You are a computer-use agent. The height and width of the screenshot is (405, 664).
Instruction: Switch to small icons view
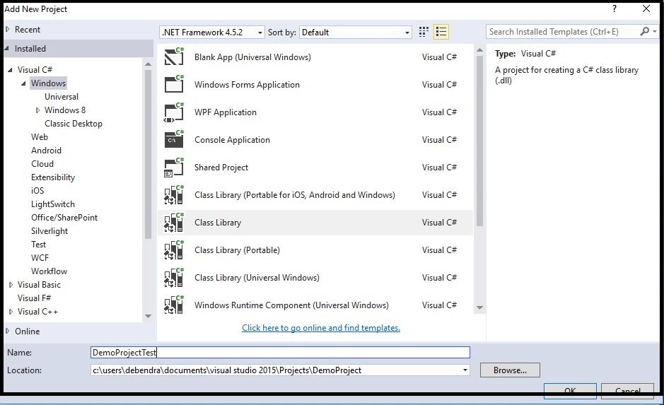424,32
